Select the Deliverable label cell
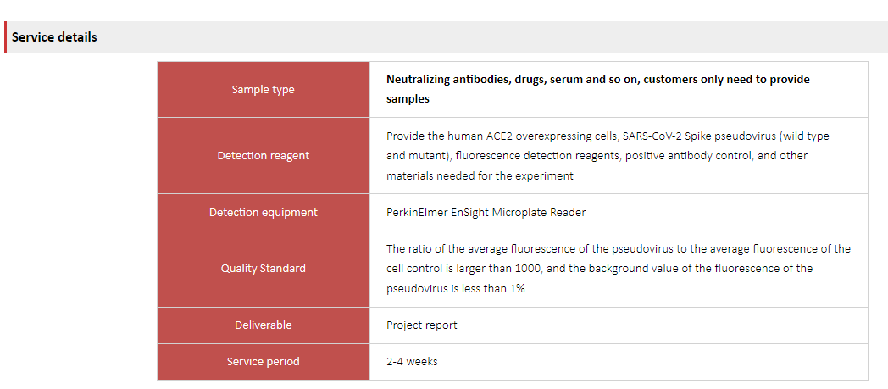This screenshot has width=888, height=389. [264, 325]
